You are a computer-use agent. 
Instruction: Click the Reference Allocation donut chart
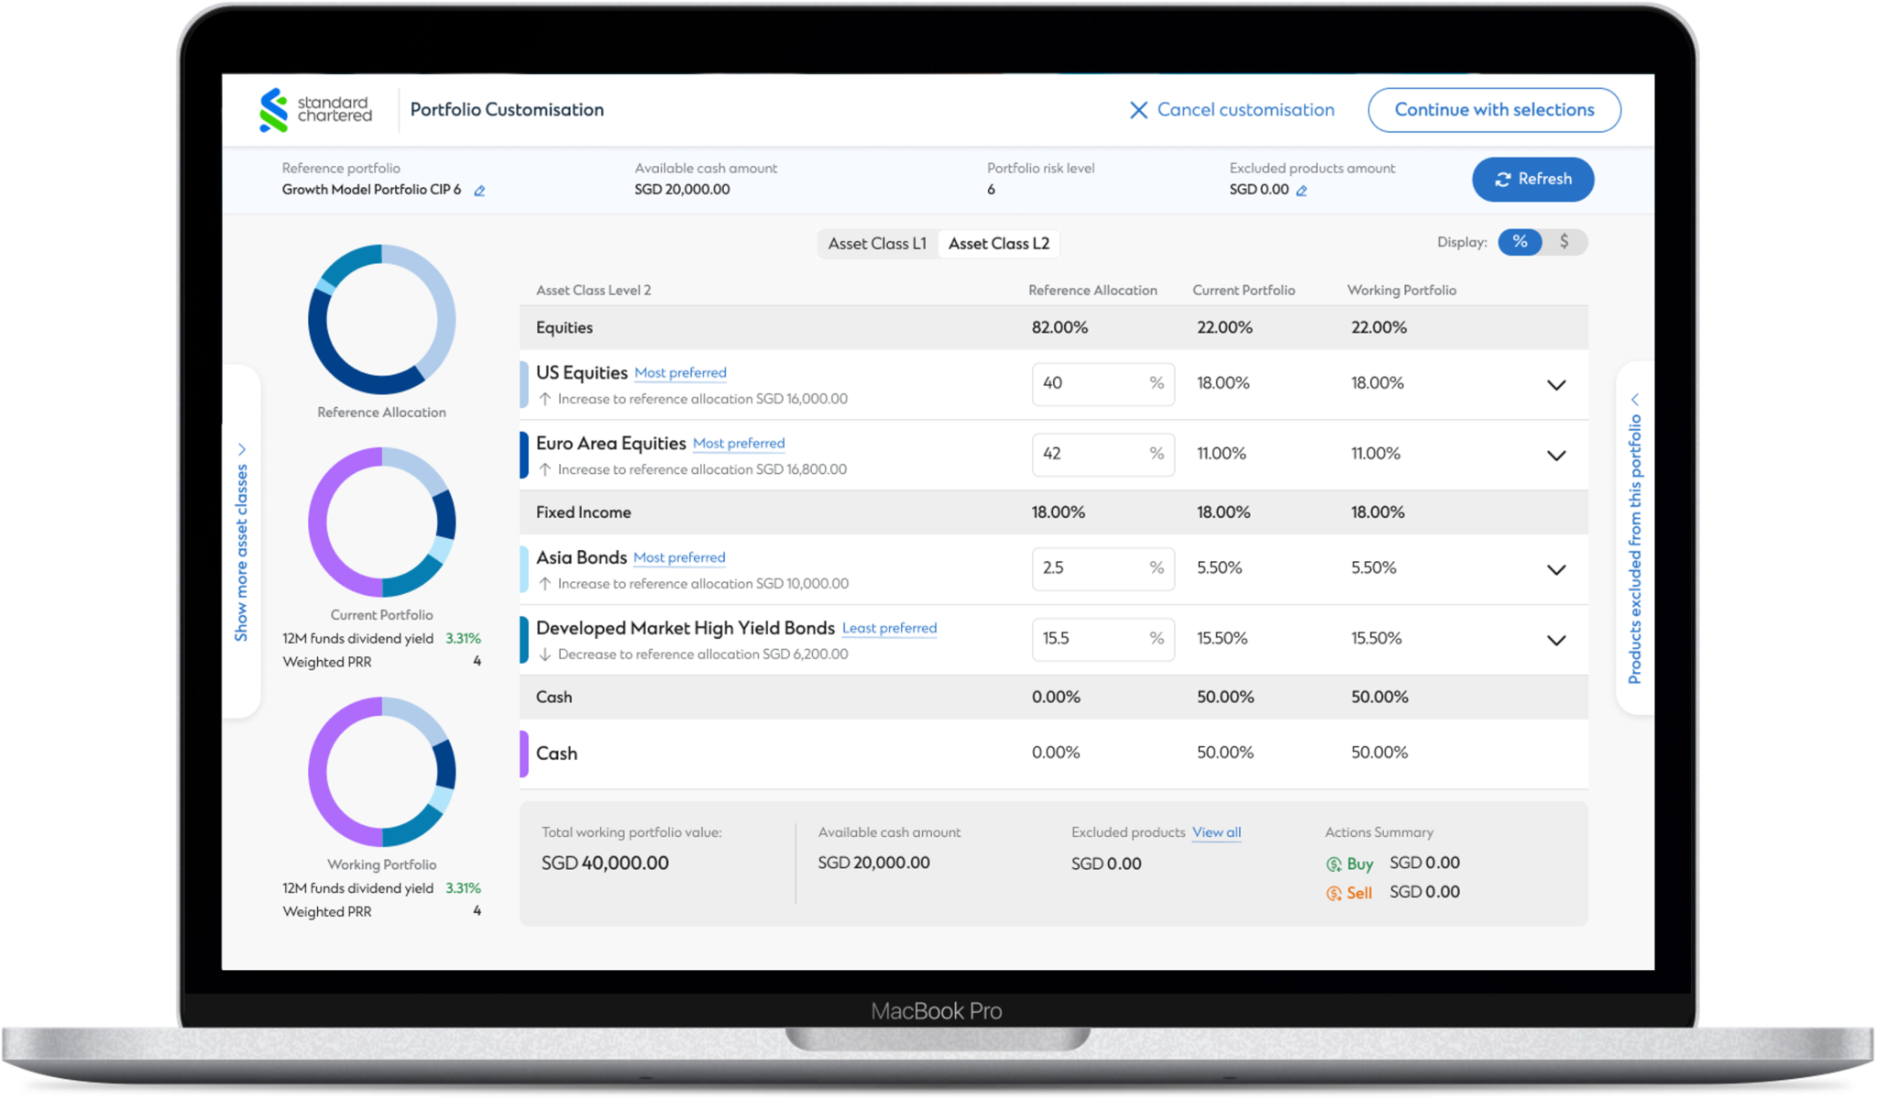381,320
